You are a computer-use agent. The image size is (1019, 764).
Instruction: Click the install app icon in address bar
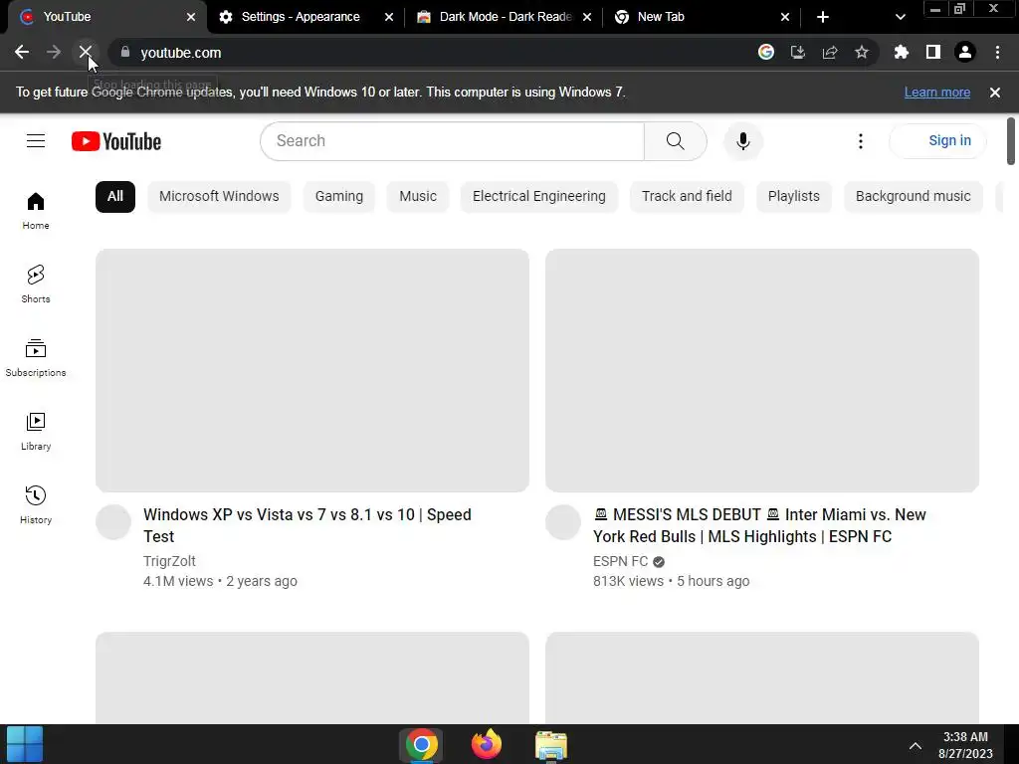pos(798,52)
